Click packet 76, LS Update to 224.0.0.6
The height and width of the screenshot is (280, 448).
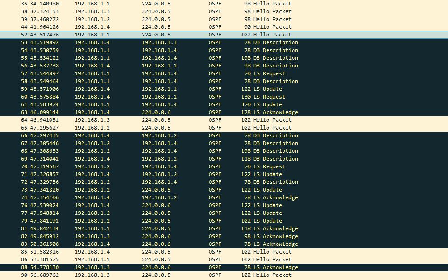(x=137, y=205)
